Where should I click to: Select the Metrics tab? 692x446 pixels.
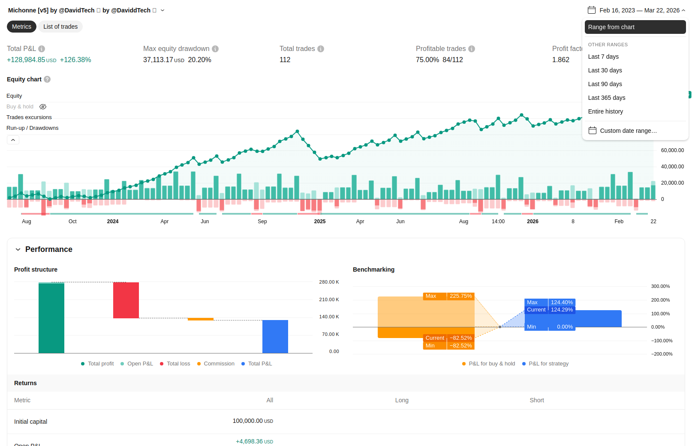click(21, 27)
